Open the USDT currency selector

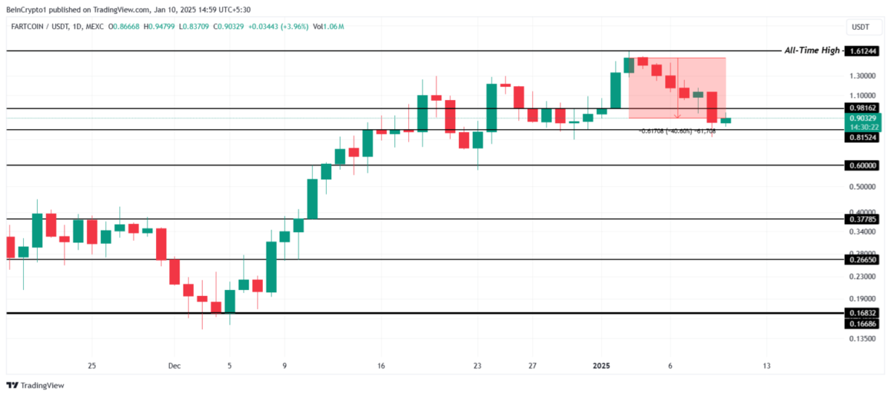858,27
